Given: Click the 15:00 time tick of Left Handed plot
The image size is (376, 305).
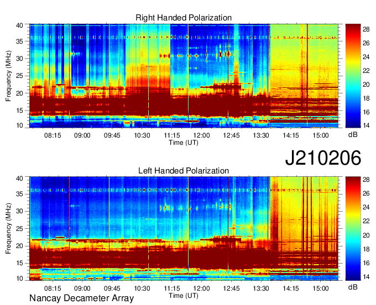Looking at the screenshot, I should (x=321, y=288).
